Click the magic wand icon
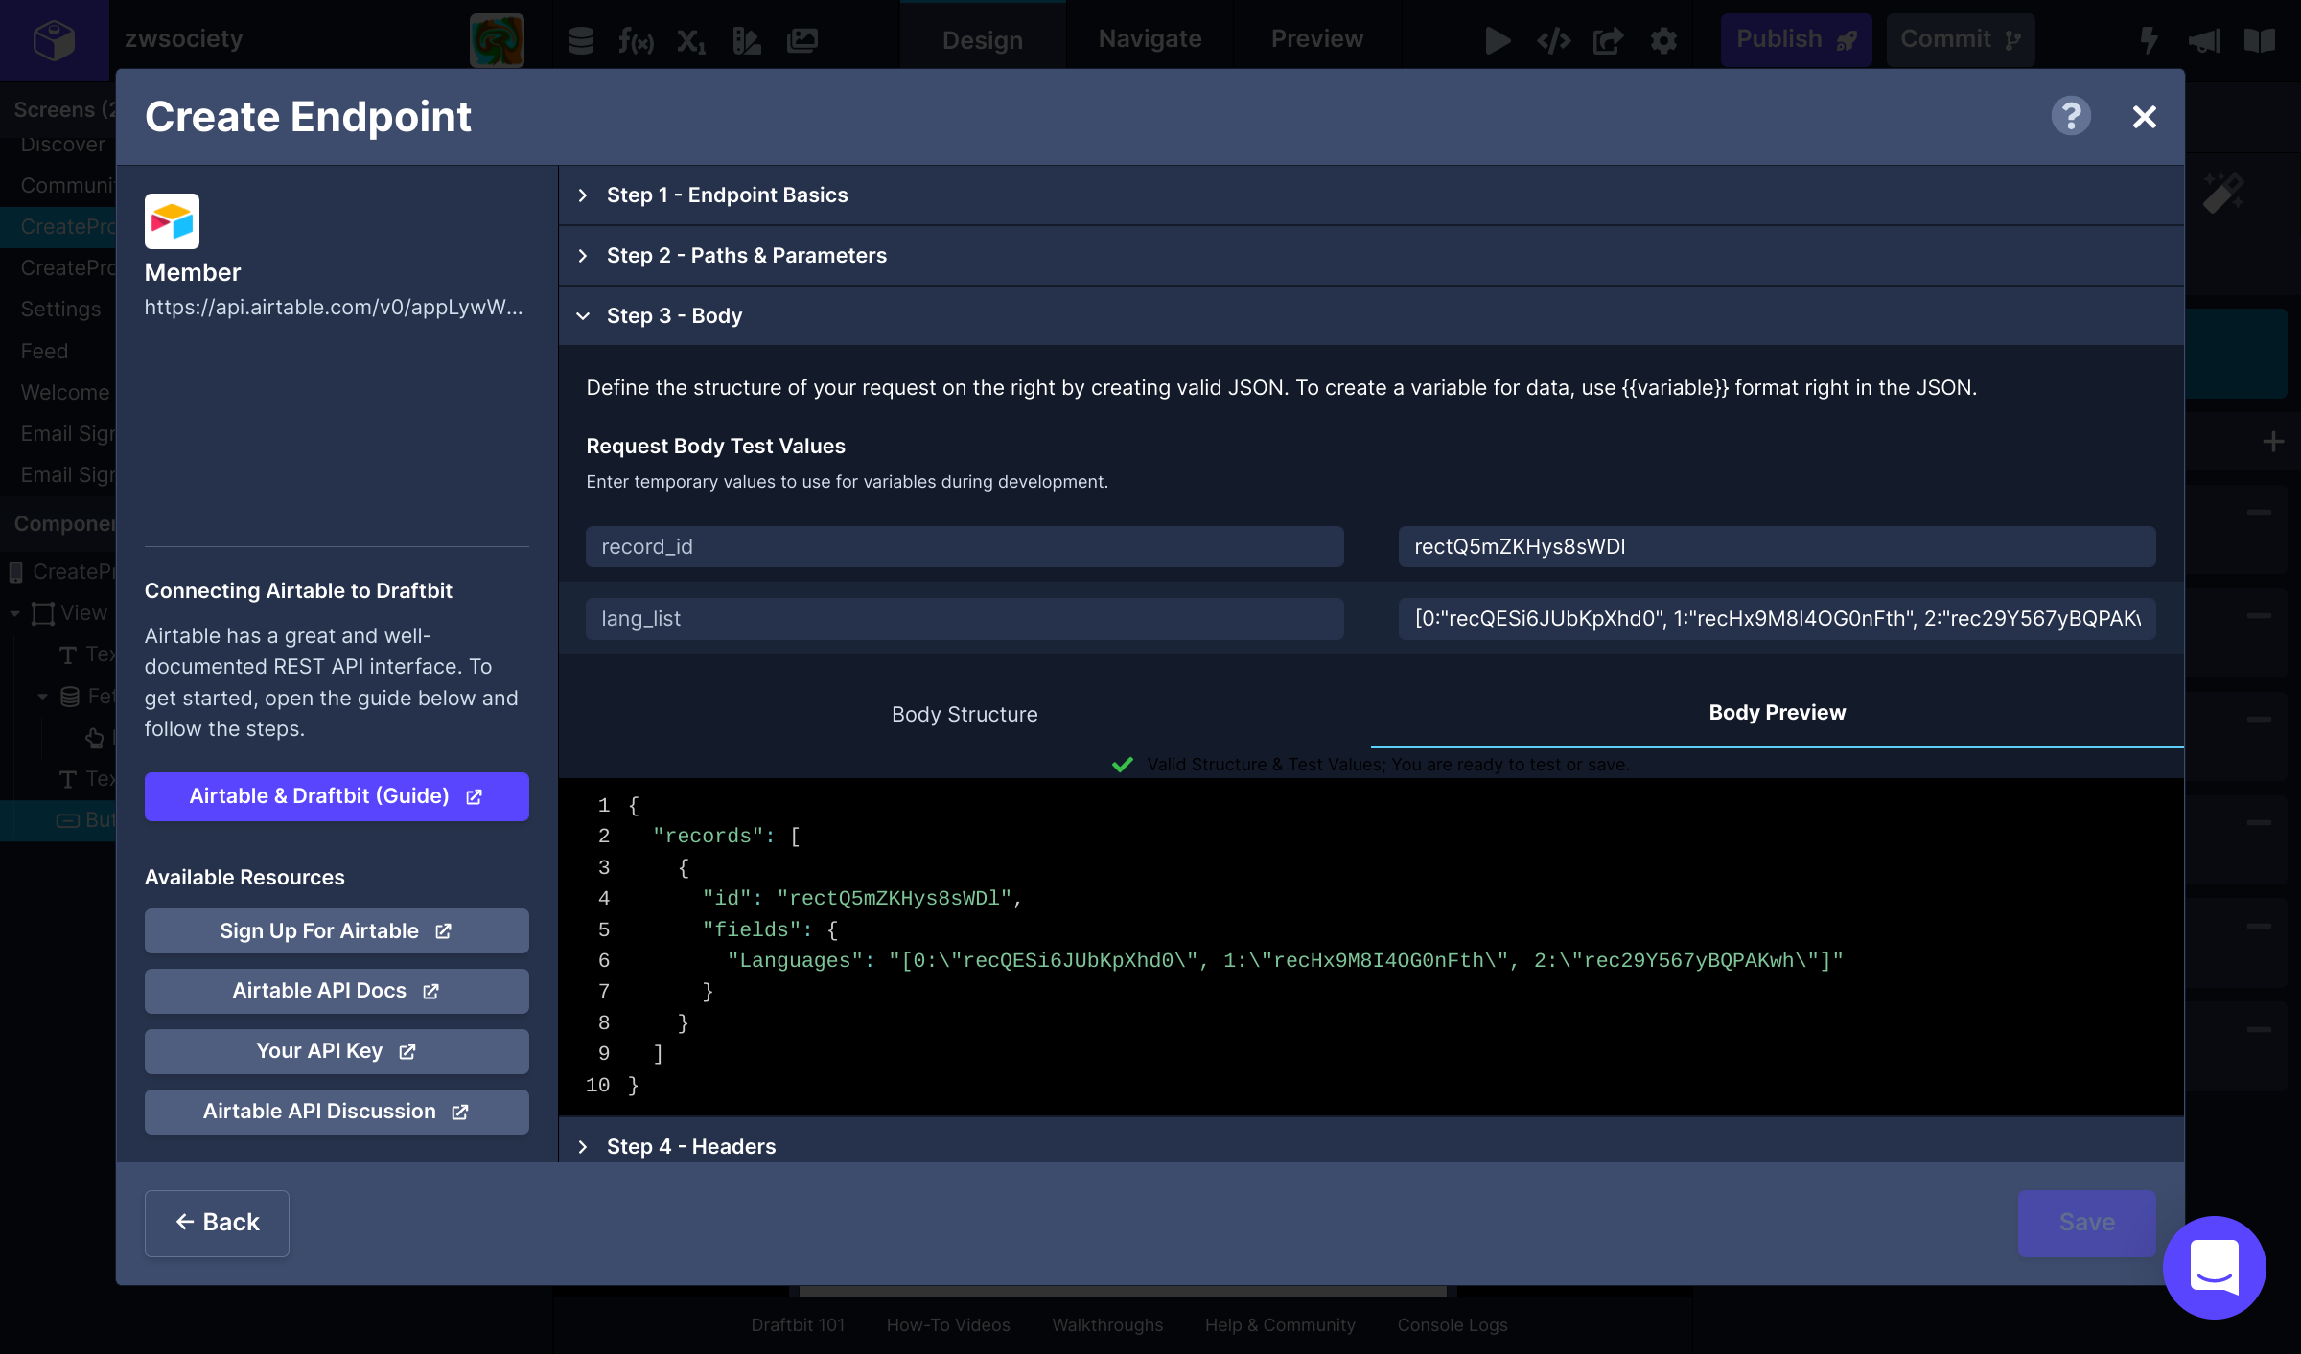This screenshot has width=2301, height=1354. coord(2223,193)
